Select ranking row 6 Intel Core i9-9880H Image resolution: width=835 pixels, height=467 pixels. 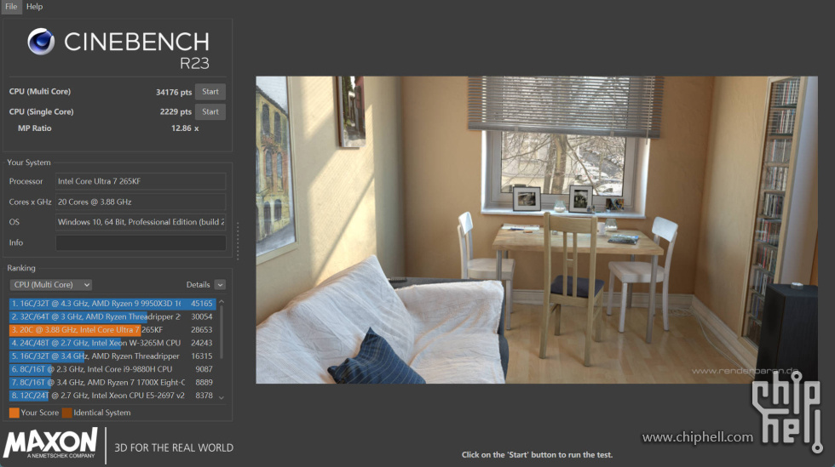(112, 369)
